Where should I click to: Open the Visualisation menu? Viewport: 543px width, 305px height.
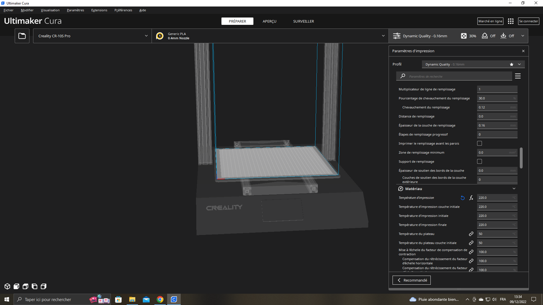[x=50, y=10]
